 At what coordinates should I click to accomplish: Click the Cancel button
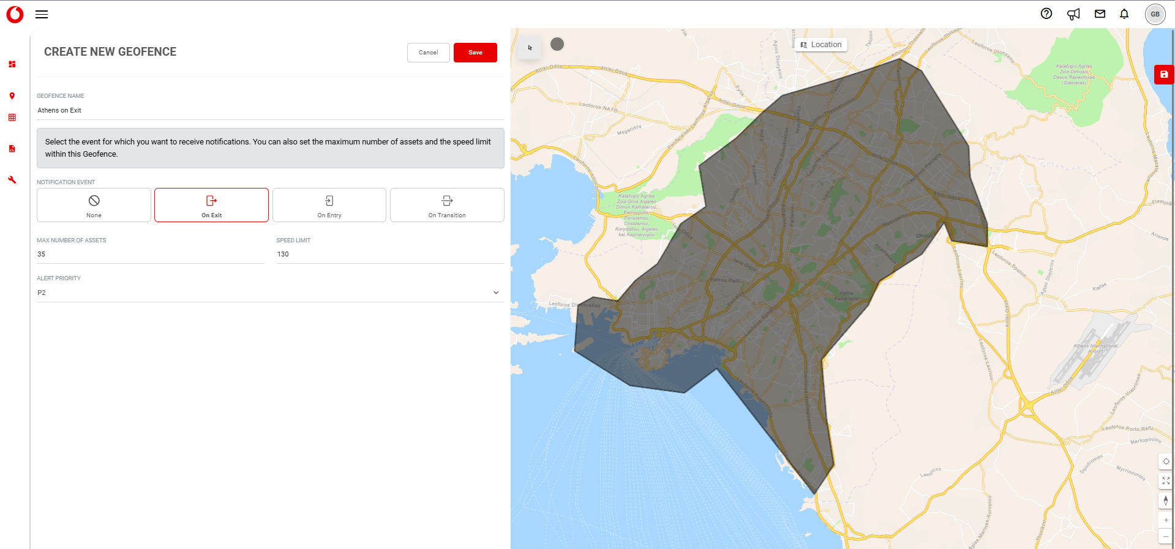(x=428, y=53)
